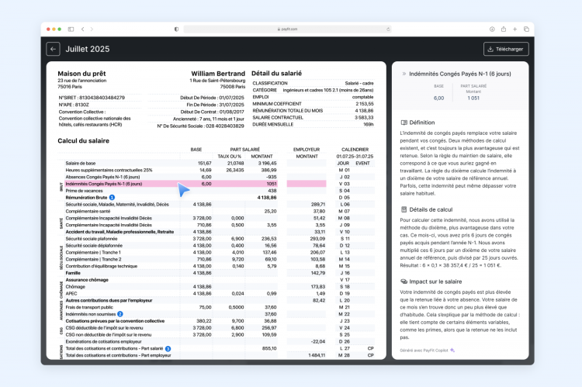Click the Calcul du salaire heading
582x387 pixels.
(84, 141)
